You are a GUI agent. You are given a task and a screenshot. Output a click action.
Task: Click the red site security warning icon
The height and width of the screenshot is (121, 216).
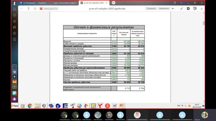click(x=41, y=8)
